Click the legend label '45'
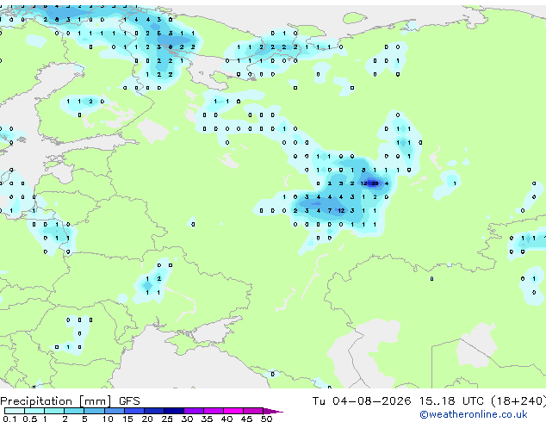This screenshot has height=422, width=546. tap(246, 419)
